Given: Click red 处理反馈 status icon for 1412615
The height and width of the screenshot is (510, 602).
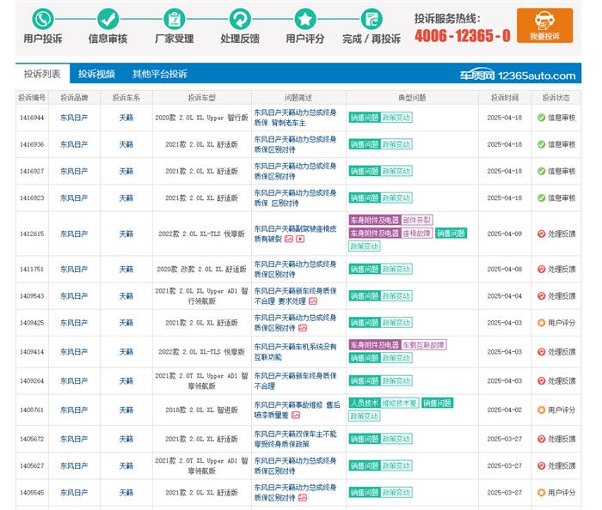Looking at the screenshot, I should [541, 234].
